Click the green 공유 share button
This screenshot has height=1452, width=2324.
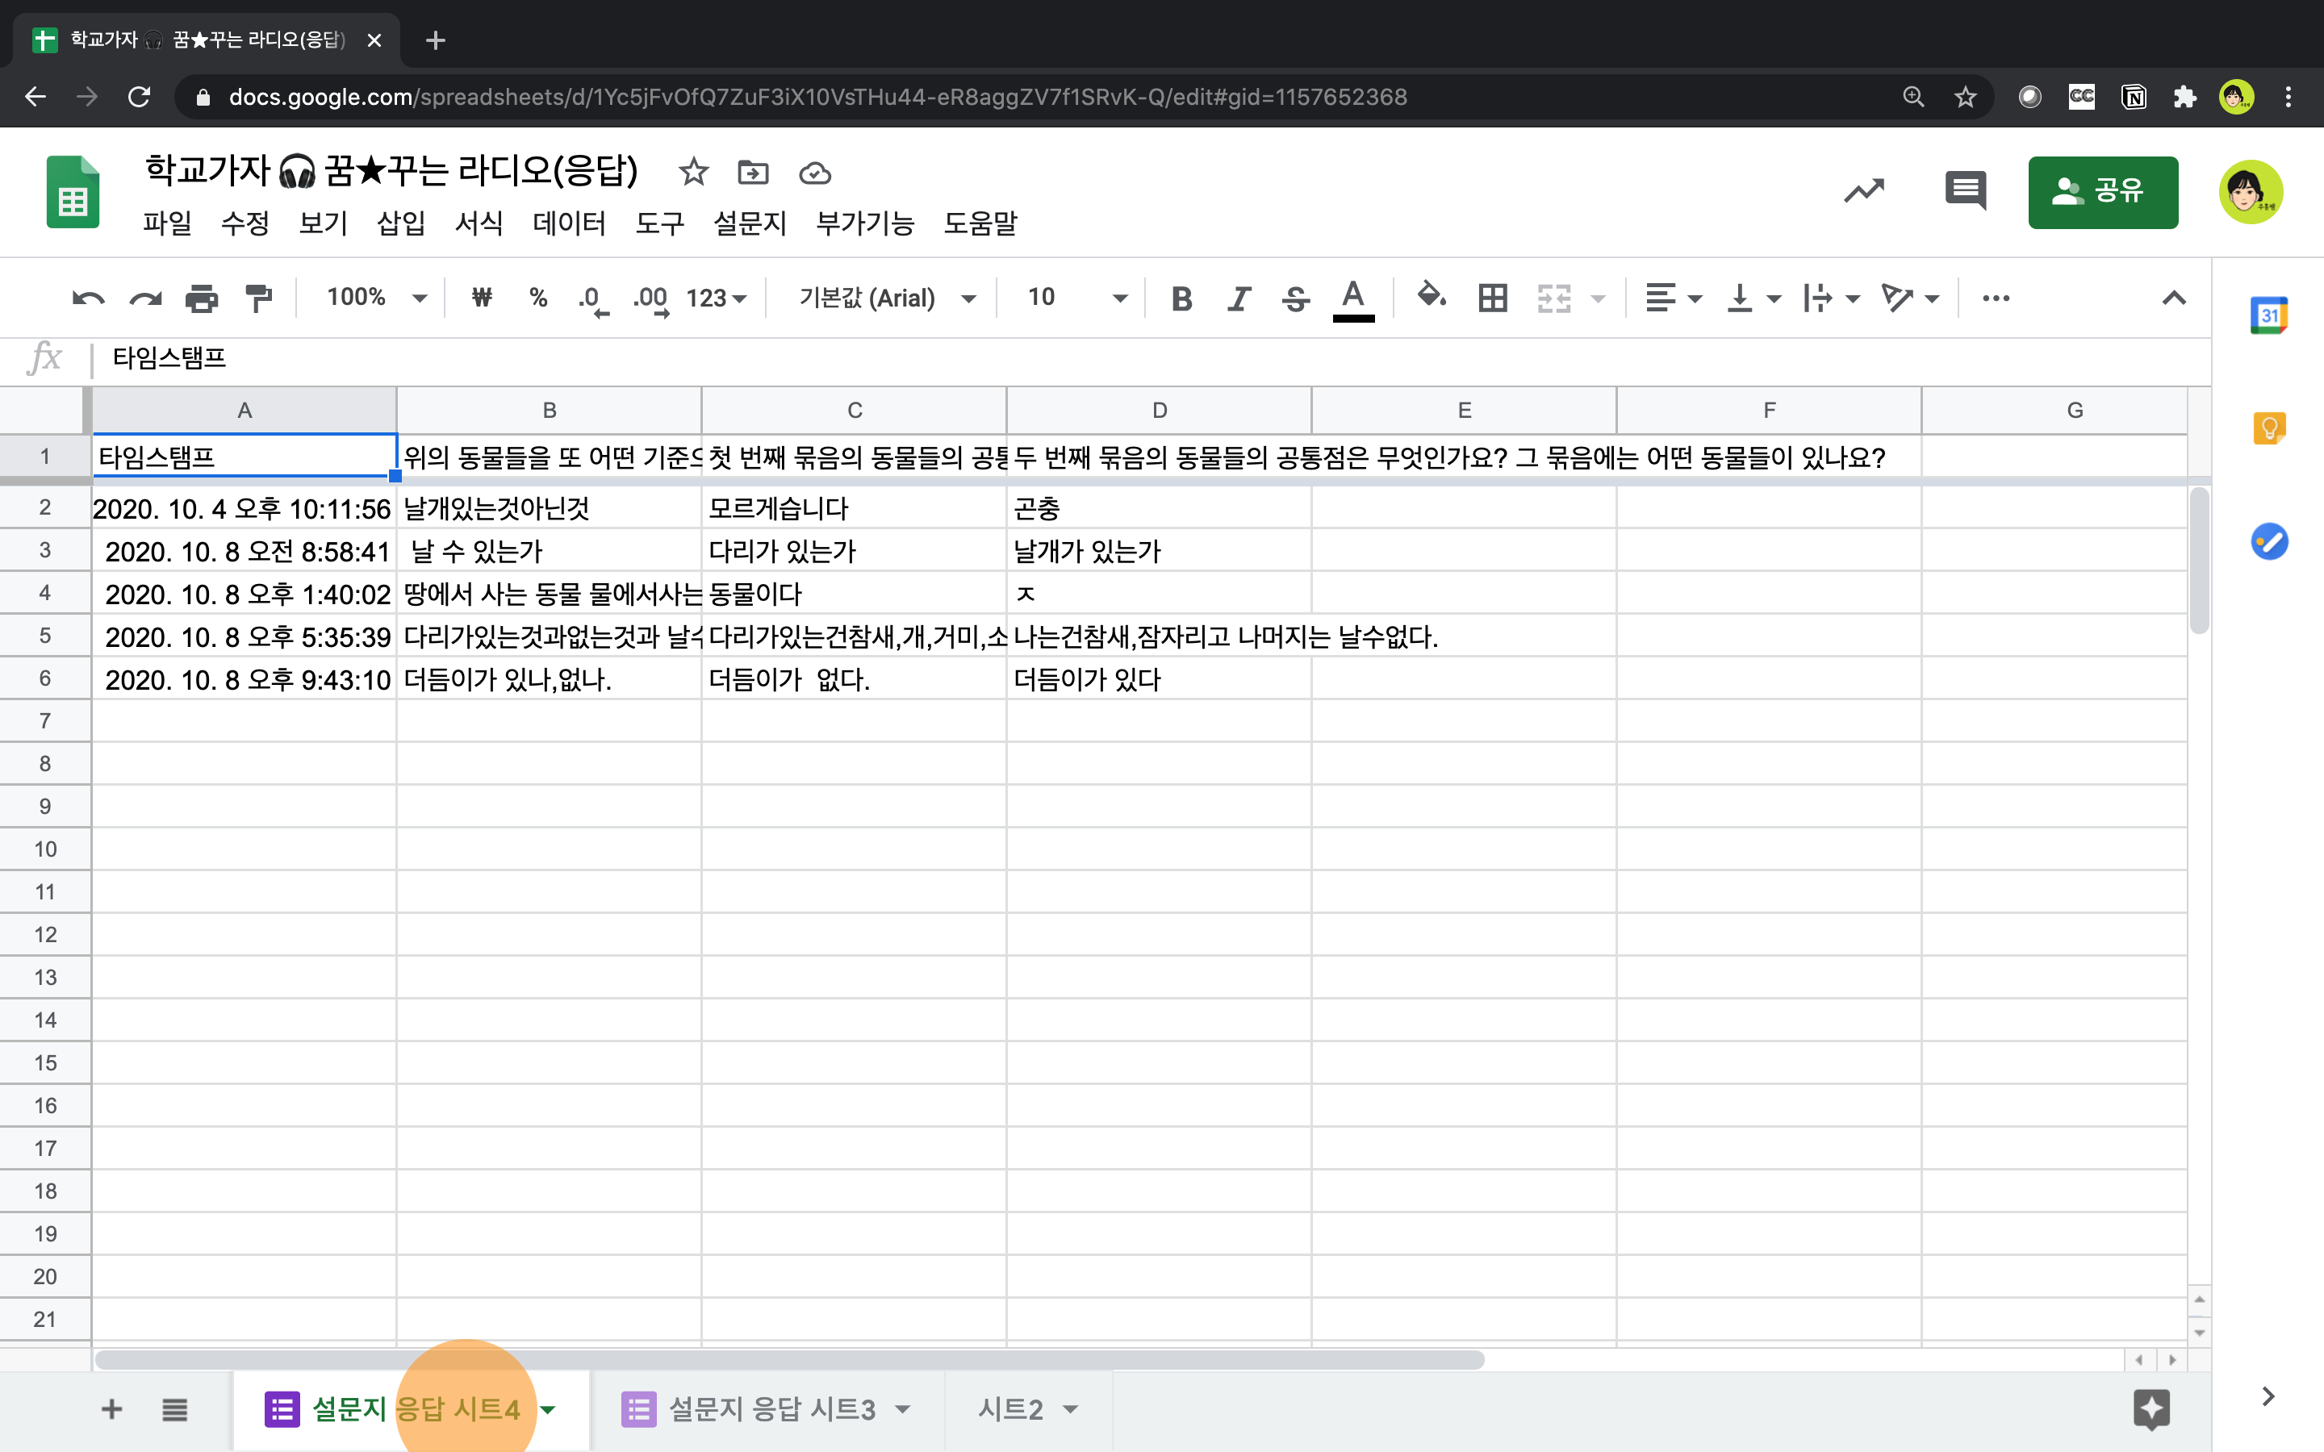pos(2102,191)
